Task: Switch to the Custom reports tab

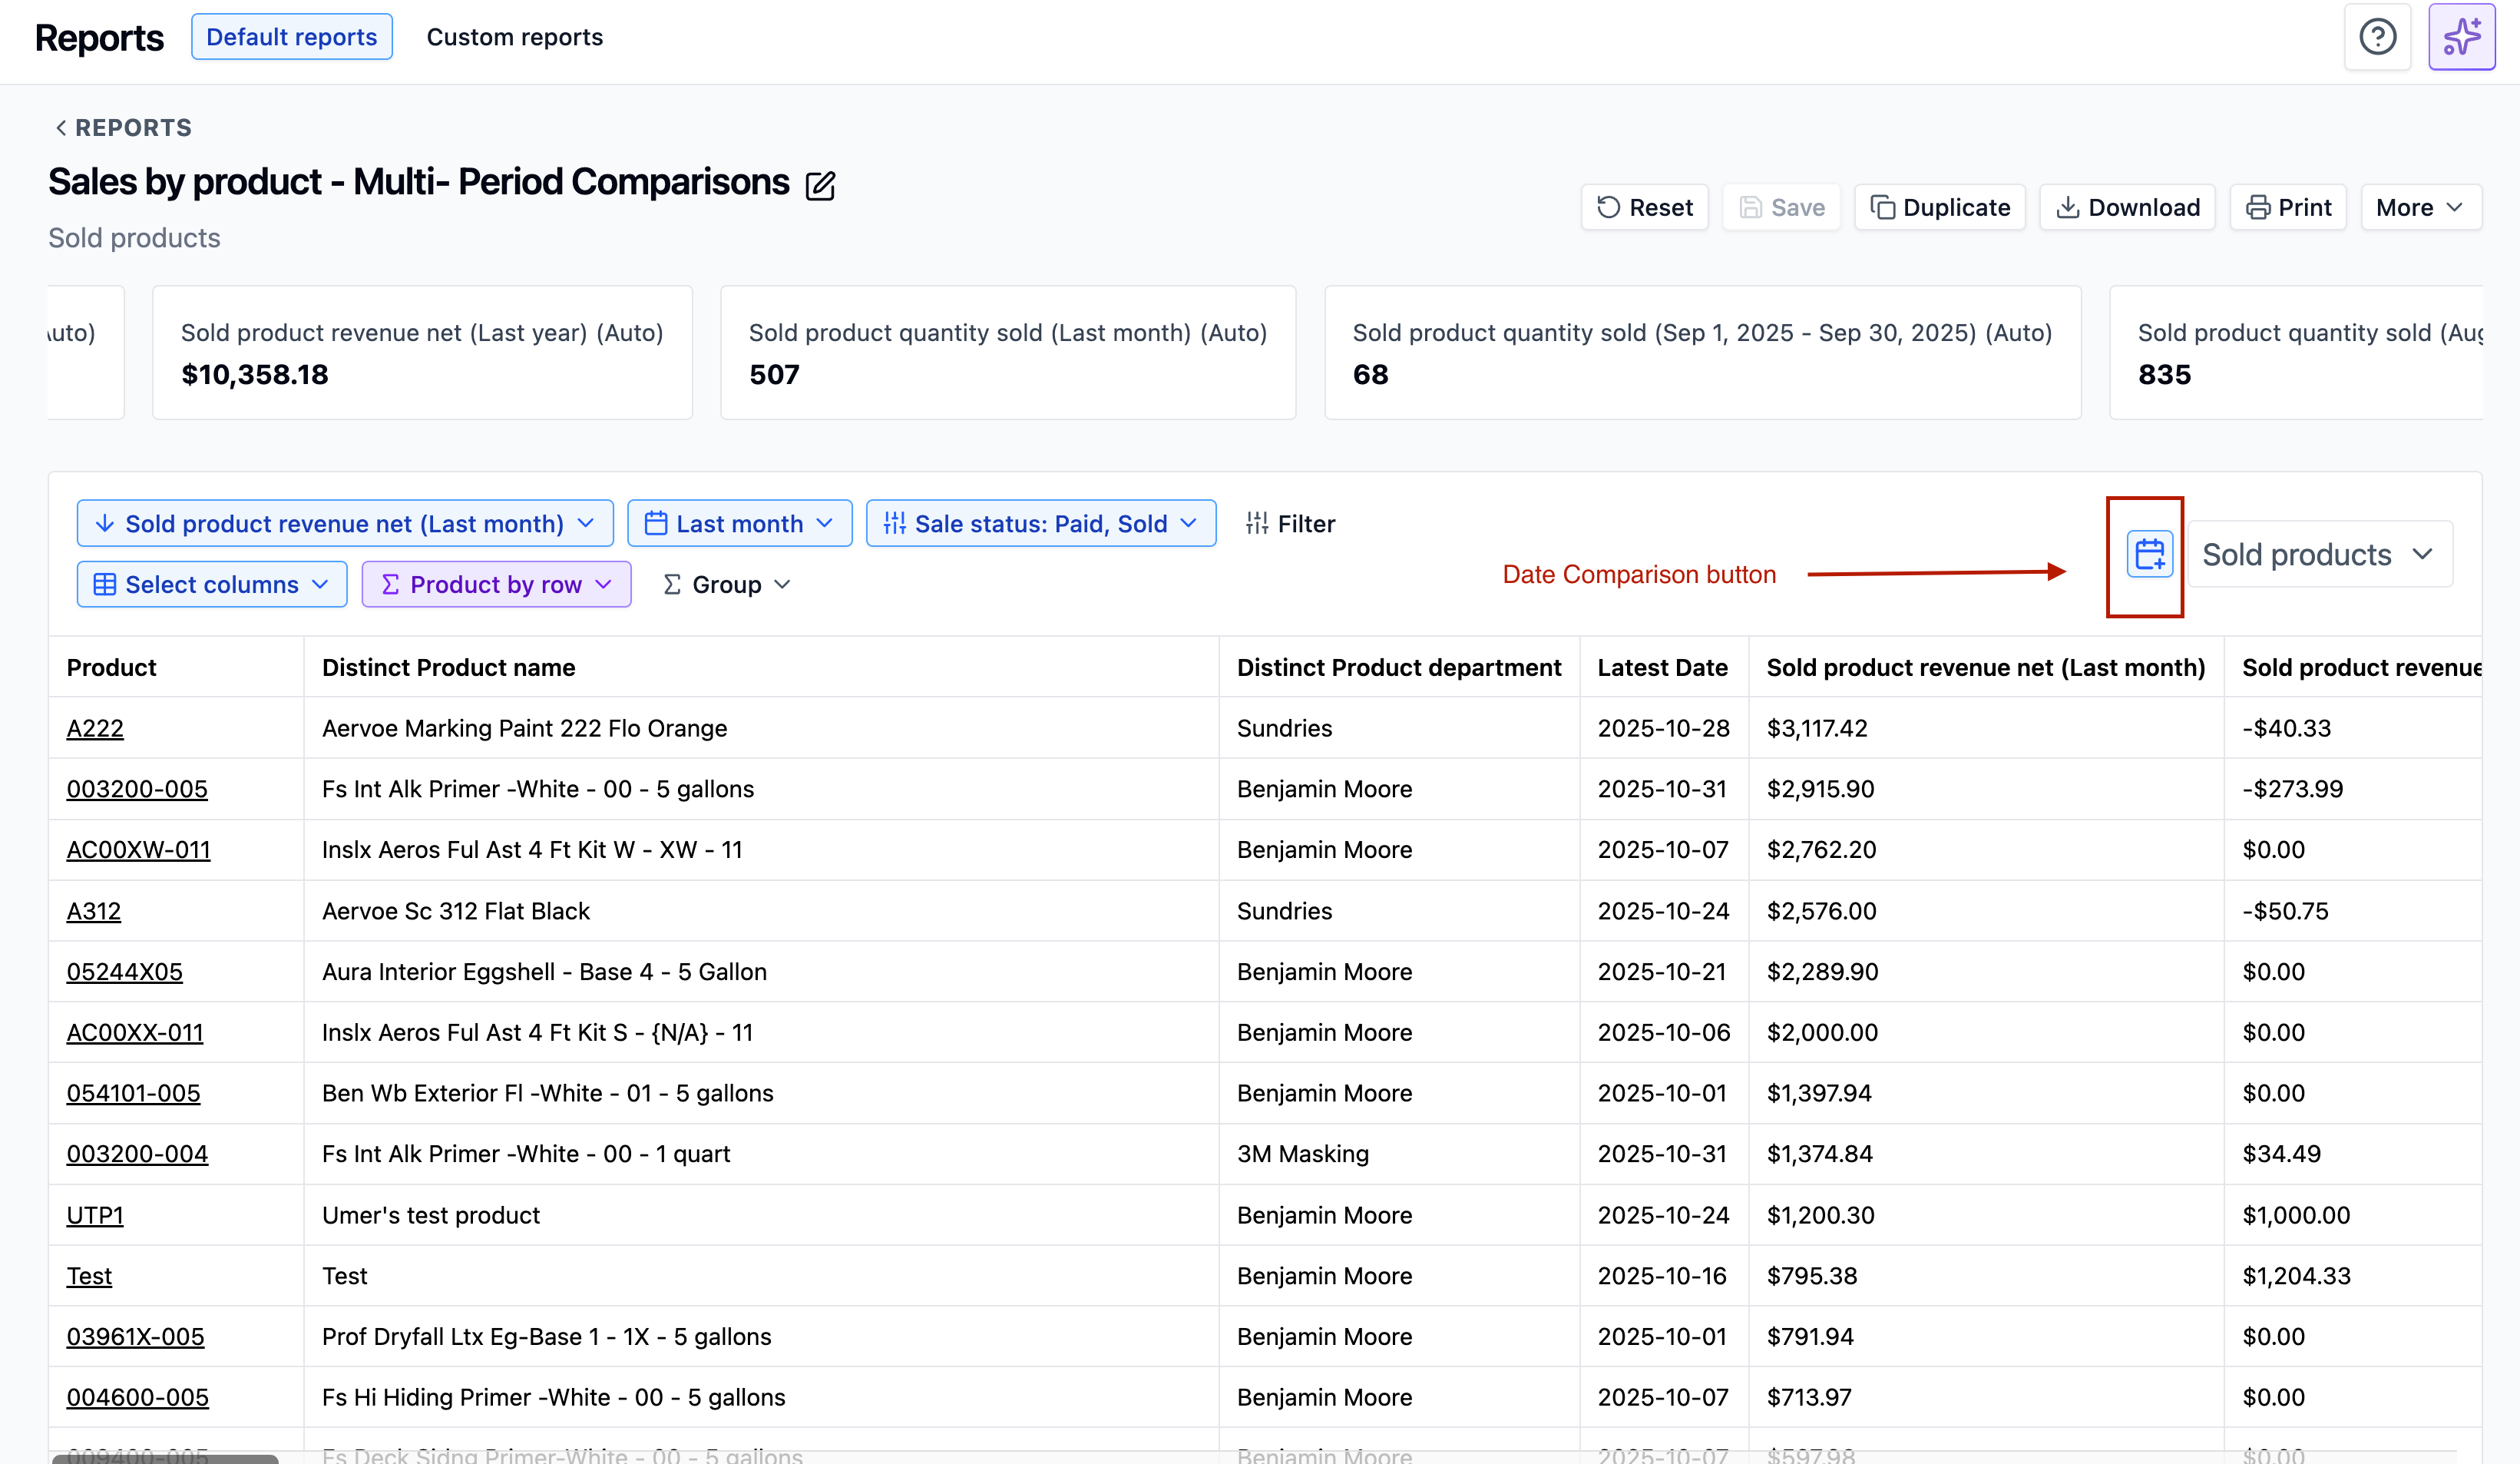Action: pyautogui.click(x=514, y=37)
